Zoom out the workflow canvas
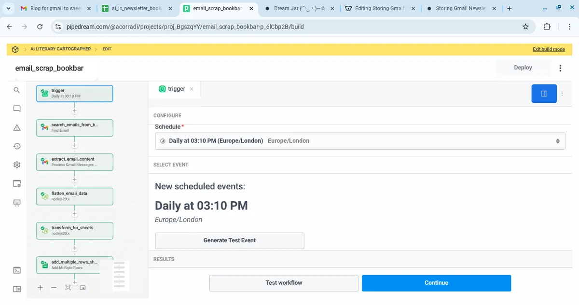 point(54,288)
